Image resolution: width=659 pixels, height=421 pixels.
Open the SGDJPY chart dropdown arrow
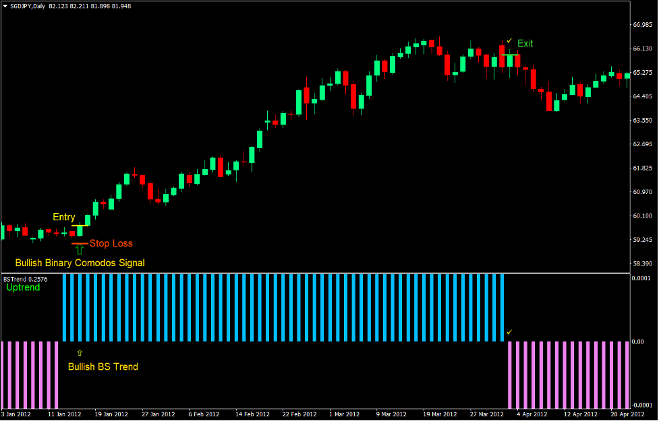pyautogui.click(x=5, y=5)
